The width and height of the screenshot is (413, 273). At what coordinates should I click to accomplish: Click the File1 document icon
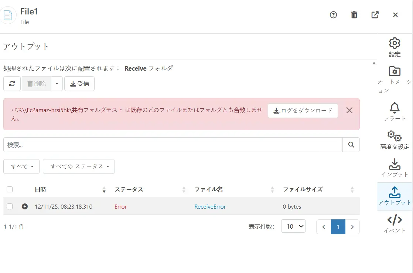point(8,15)
